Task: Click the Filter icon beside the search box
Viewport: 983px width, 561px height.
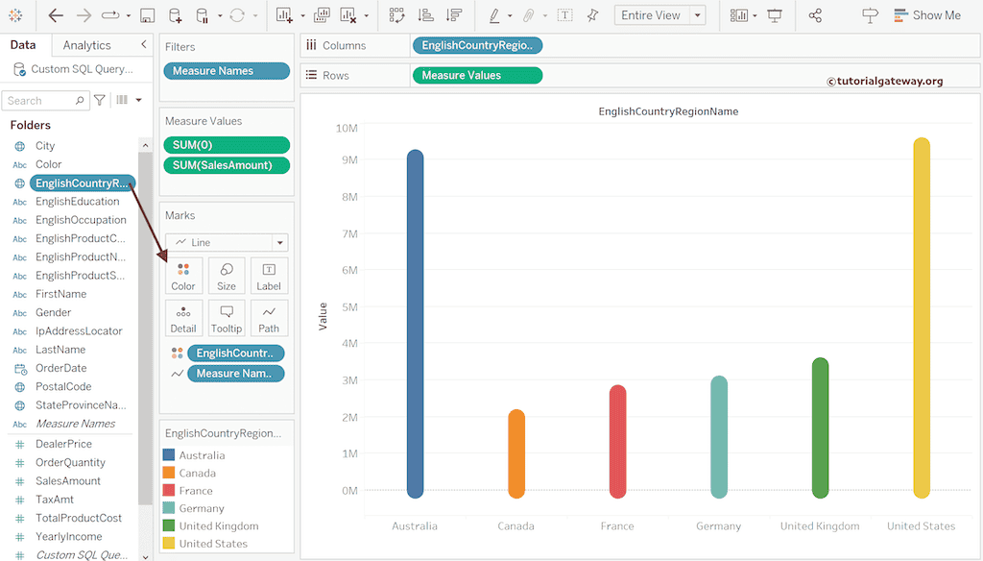Action: (x=100, y=100)
